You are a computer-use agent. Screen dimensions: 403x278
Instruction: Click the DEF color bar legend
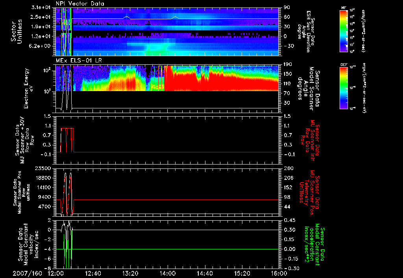coord(344,88)
